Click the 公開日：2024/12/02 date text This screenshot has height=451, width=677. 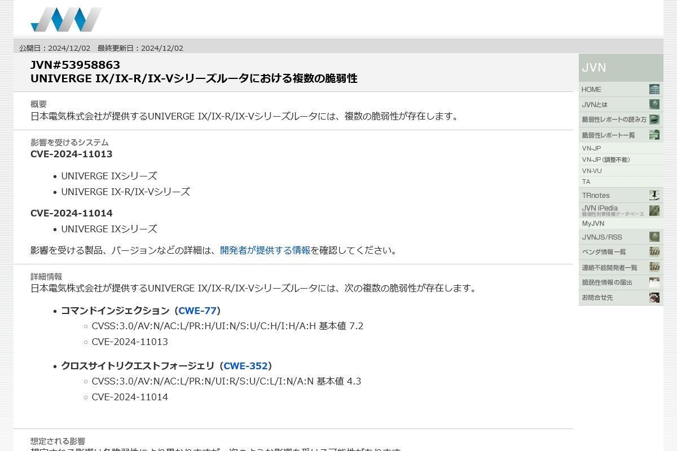pos(55,48)
